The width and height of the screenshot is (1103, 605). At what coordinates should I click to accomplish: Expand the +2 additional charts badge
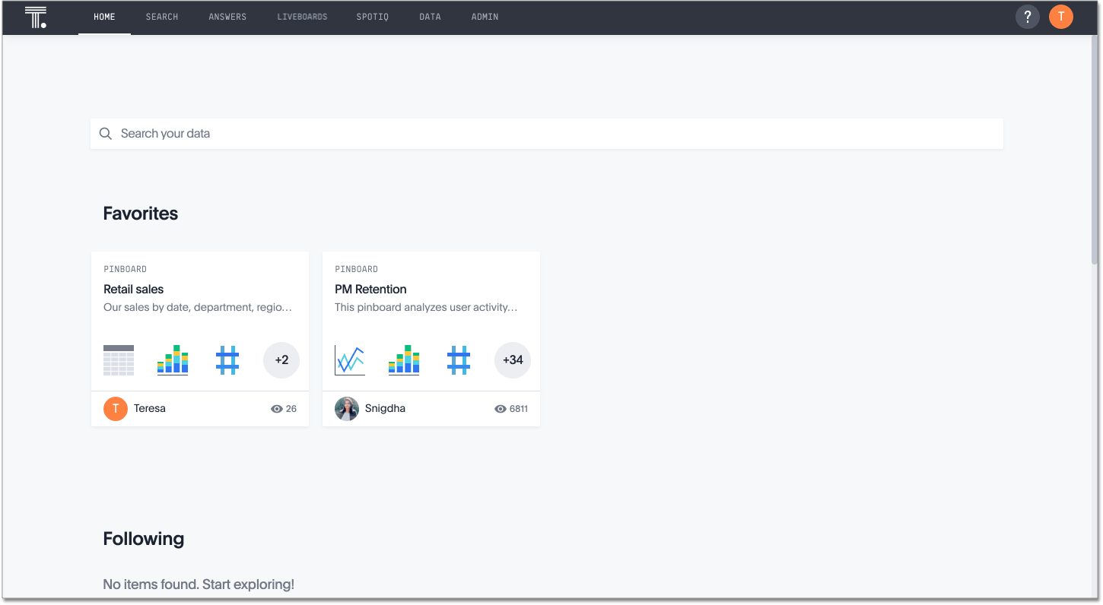coord(281,360)
